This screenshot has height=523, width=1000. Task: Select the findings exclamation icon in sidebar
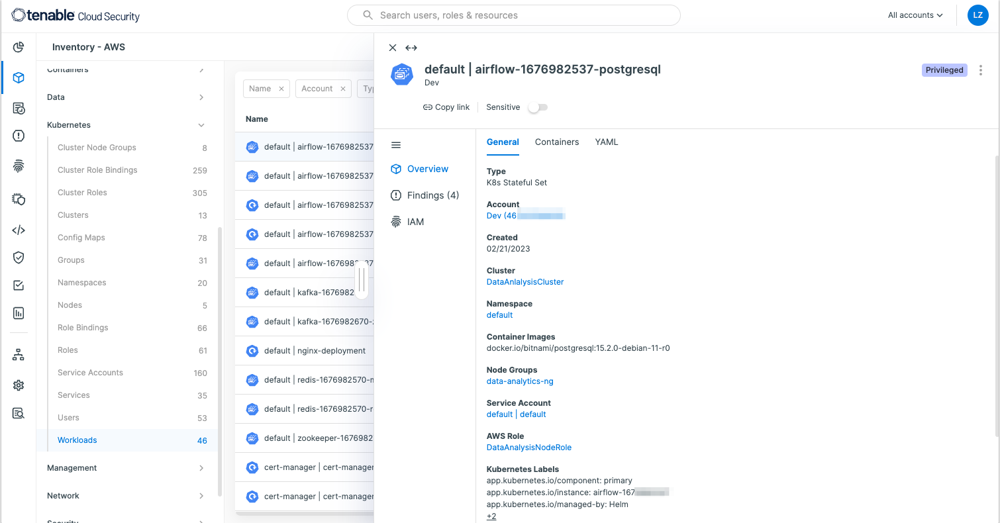[x=18, y=135]
